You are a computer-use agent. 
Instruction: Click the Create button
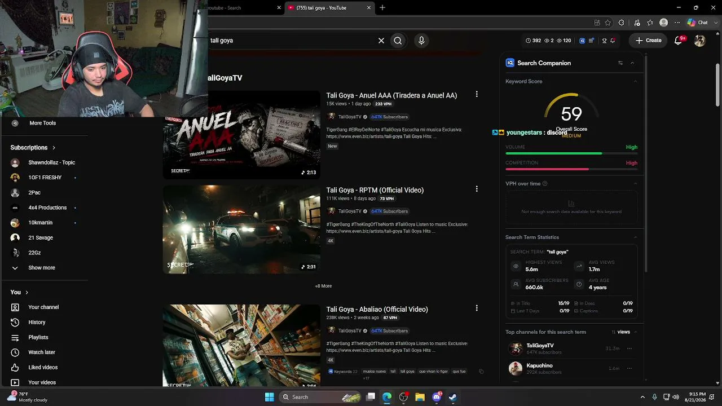(648, 41)
